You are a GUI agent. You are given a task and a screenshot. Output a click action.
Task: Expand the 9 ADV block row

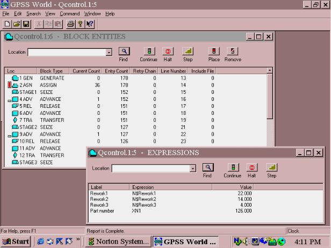tap(9, 136)
